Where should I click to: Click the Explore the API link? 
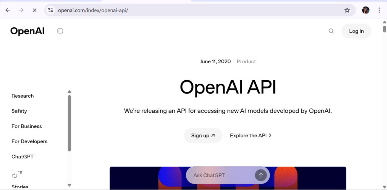pos(251,135)
